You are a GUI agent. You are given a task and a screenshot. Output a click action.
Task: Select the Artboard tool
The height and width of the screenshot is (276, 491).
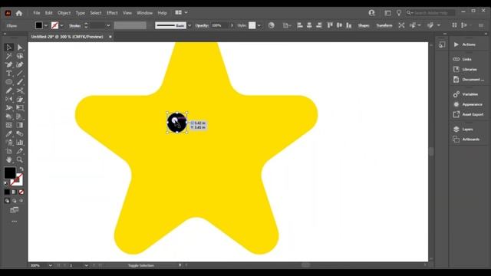coord(8,151)
